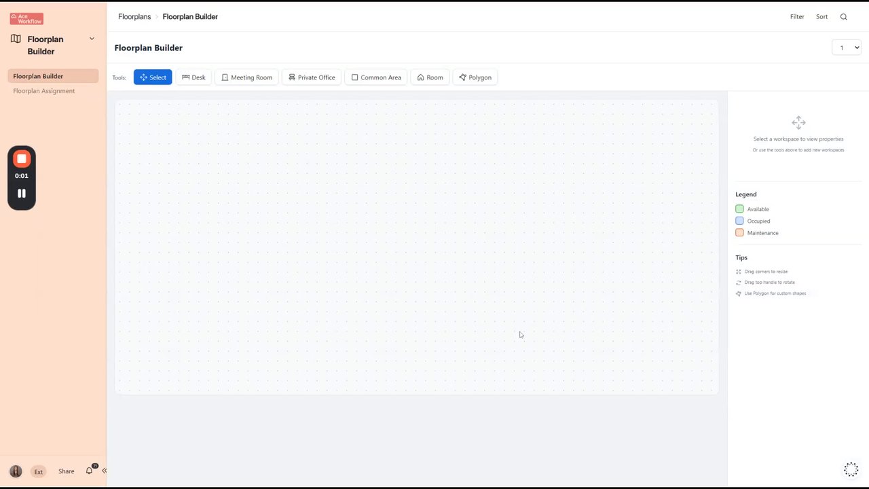Open Floorplan Builder in the sidebar
869x489 pixels.
(x=53, y=76)
